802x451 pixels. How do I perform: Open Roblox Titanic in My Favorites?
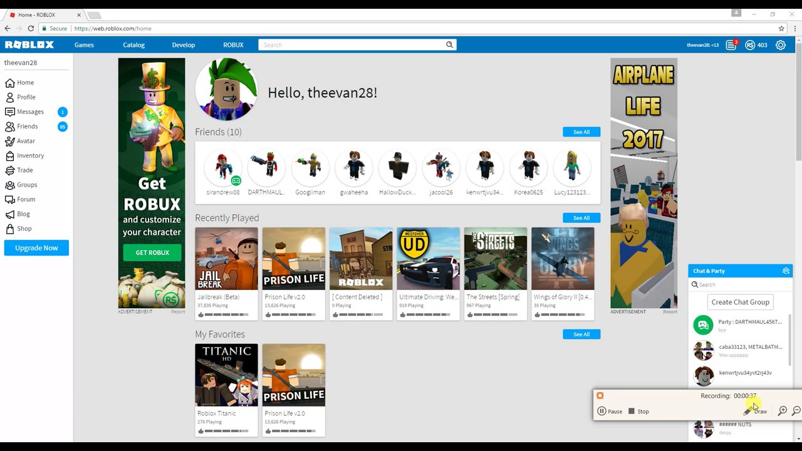pos(226,375)
